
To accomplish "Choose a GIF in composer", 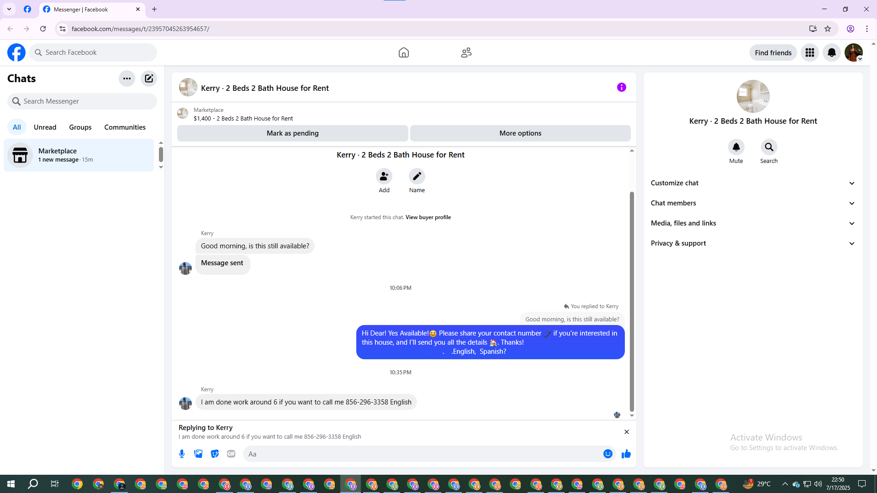I will pyautogui.click(x=231, y=454).
